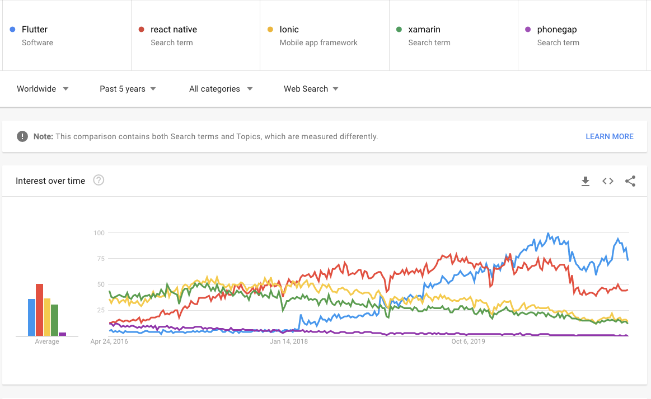Click the red average bar in chart

pos(39,310)
